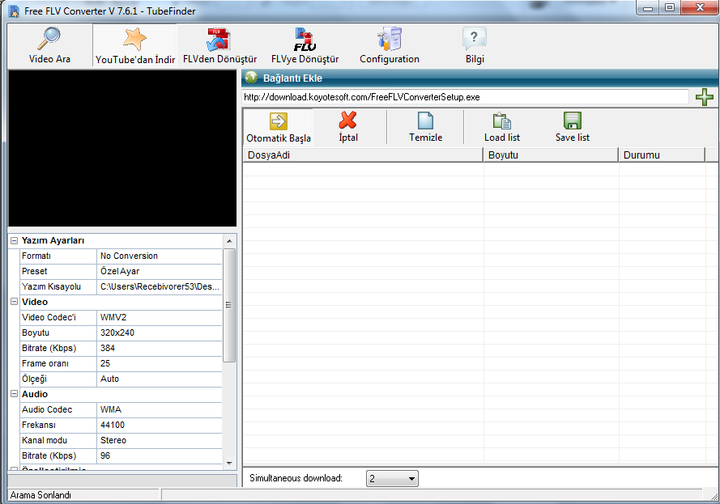Open the FLVden Dönüştür tool
This screenshot has width=720, height=504.
pyautogui.click(x=219, y=45)
